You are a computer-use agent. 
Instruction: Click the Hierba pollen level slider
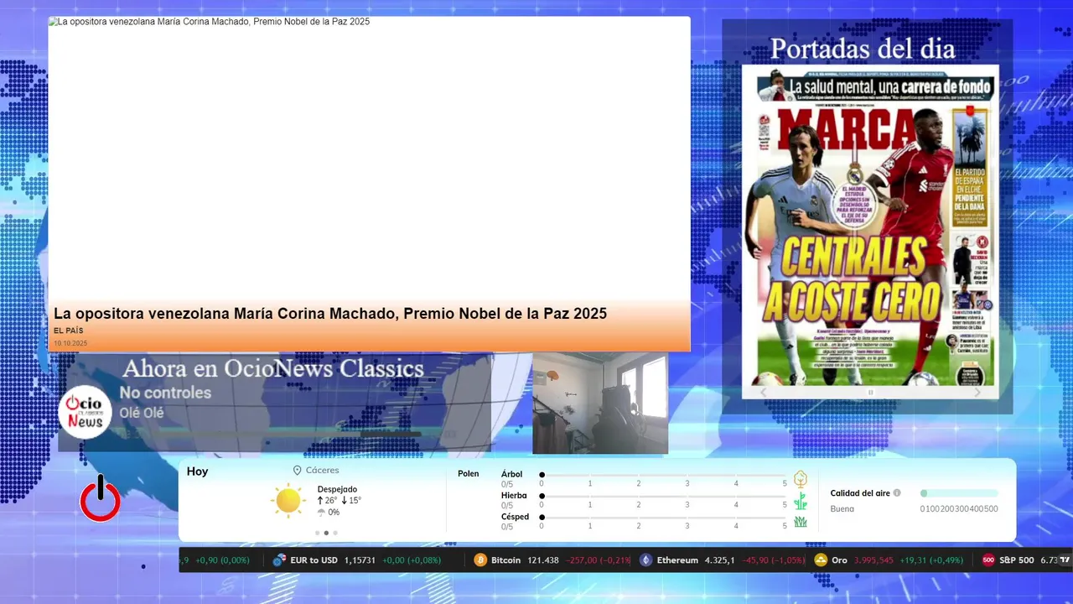[x=663, y=497]
